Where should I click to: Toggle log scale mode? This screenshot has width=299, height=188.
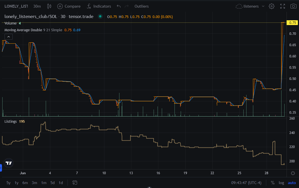pyautogui.click(x=281, y=183)
